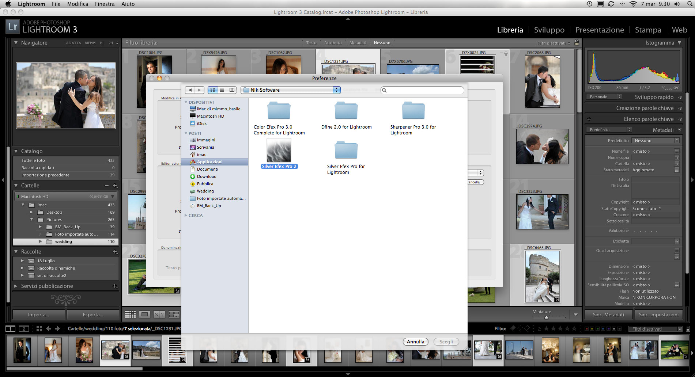Select the Silver Efex Pro 2 application

279,150
